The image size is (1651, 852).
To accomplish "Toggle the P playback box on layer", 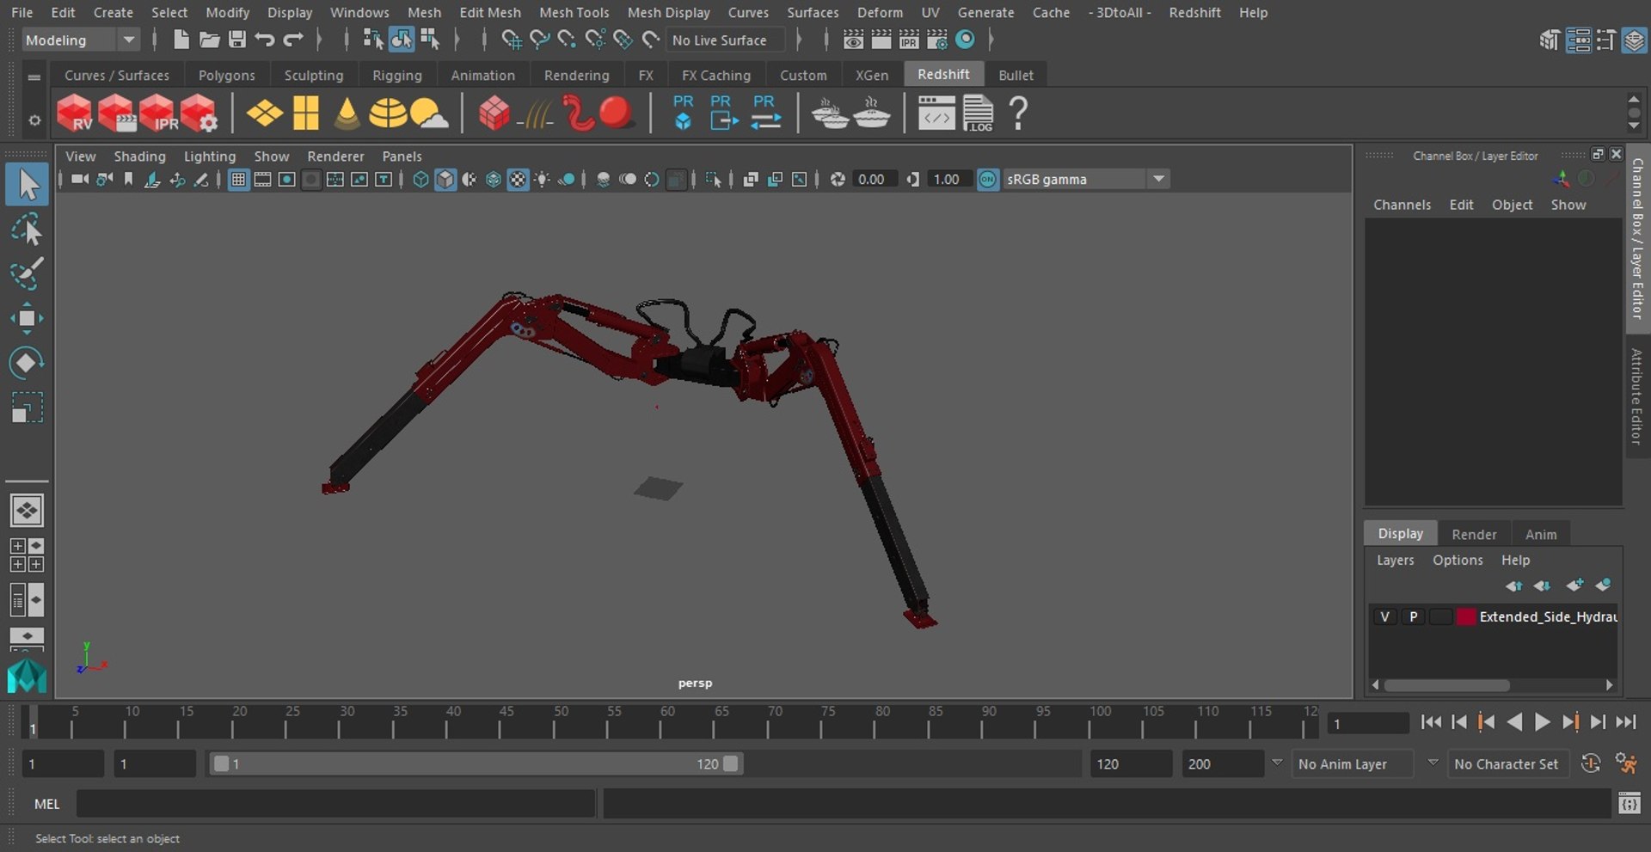I will (1413, 616).
